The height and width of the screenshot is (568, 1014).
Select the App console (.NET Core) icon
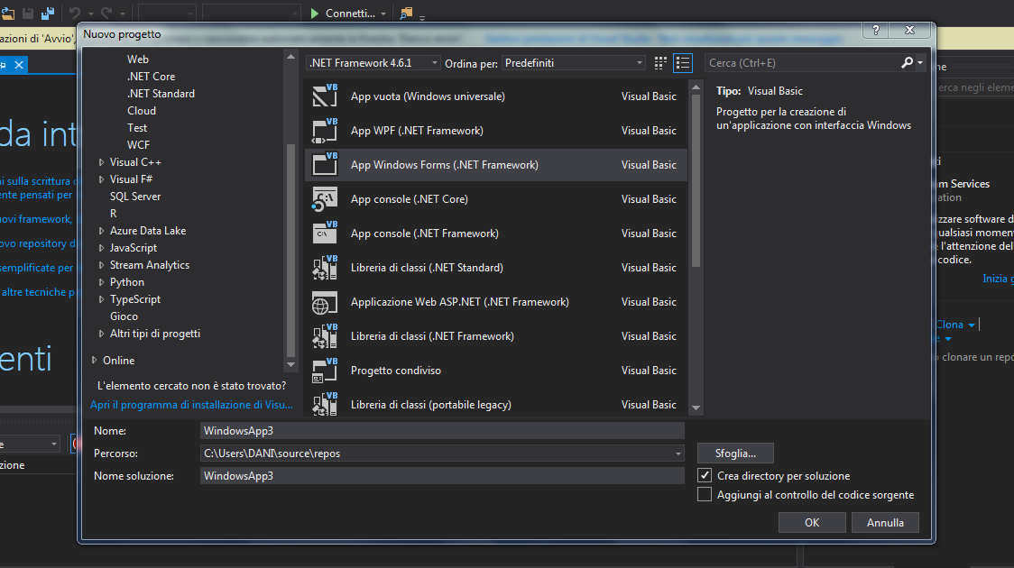(325, 198)
